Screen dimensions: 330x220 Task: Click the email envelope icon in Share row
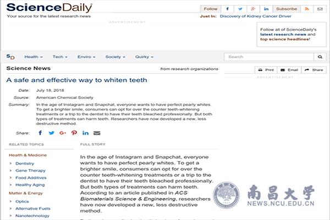pos(97,133)
